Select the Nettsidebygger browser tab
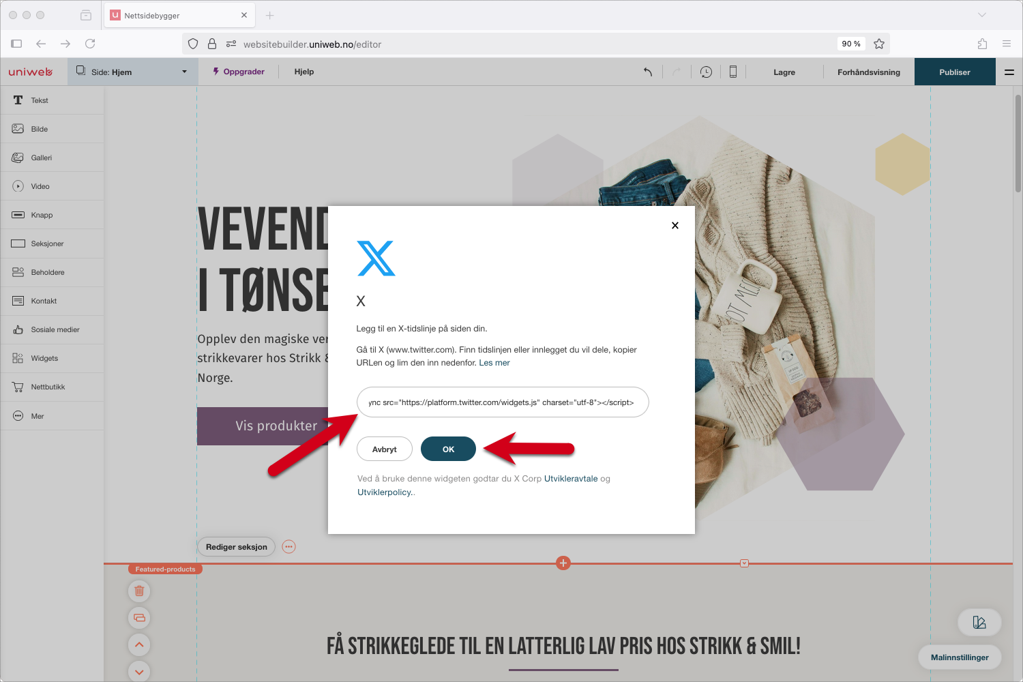This screenshot has height=682, width=1023. (179, 15)
